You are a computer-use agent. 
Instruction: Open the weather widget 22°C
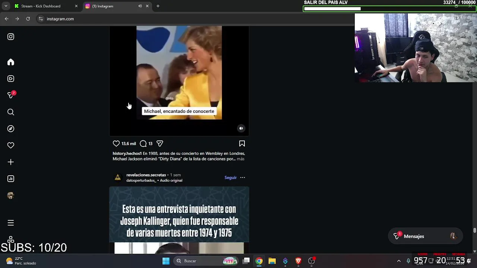pyautogui.click(x=21, y=261)
